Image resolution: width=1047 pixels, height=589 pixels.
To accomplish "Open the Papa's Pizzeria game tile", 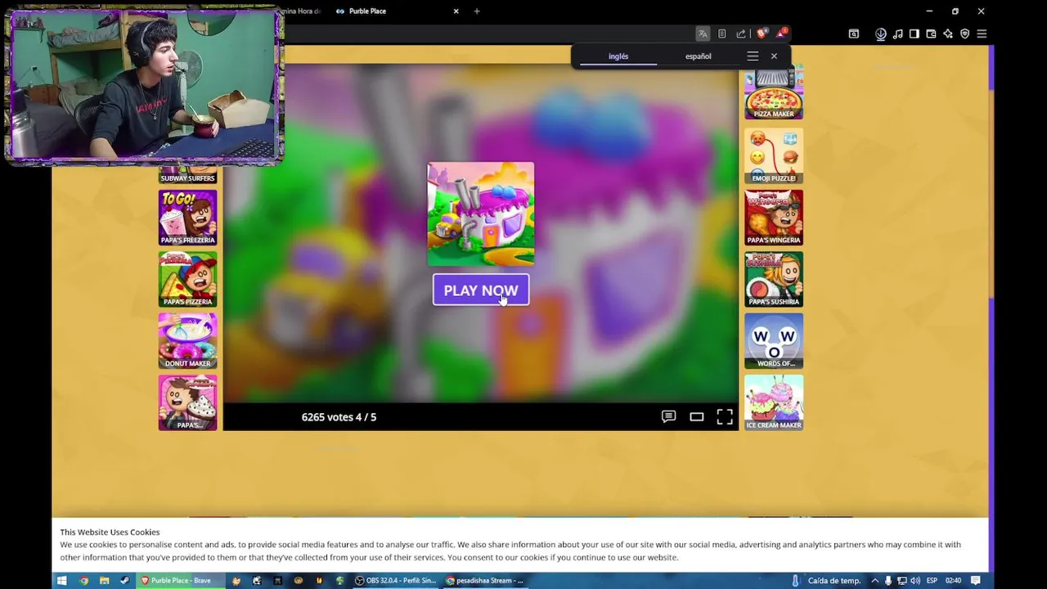I will (188, 279).
